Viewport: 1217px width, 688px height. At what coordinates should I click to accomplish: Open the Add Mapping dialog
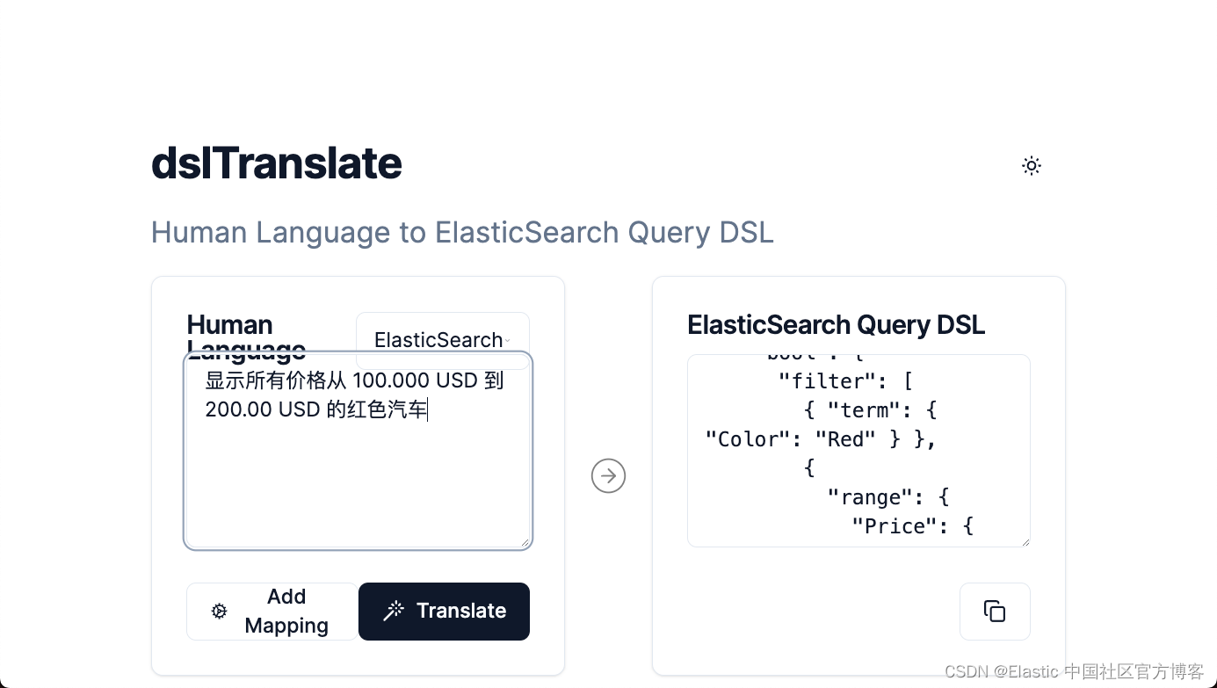[272, 611]
